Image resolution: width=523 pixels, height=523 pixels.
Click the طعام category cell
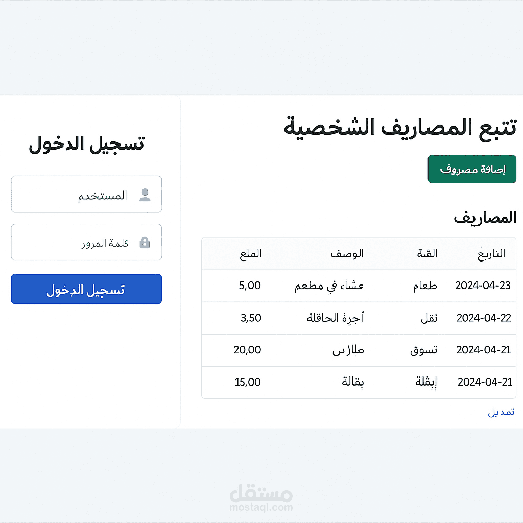click(x=425, y=286)
